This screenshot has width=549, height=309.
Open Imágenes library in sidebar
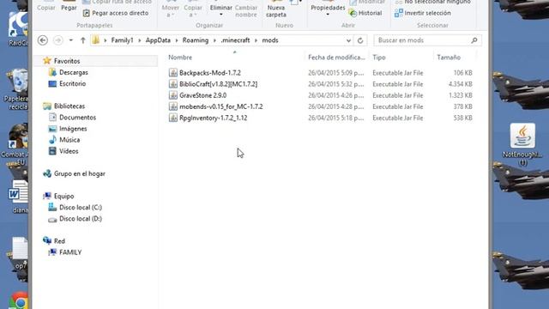73,129
